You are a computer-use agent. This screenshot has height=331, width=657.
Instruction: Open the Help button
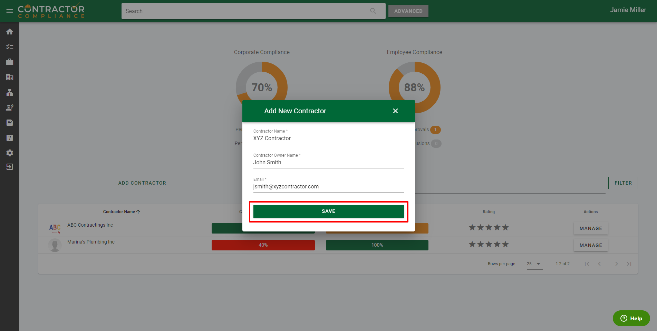(631, 318)
